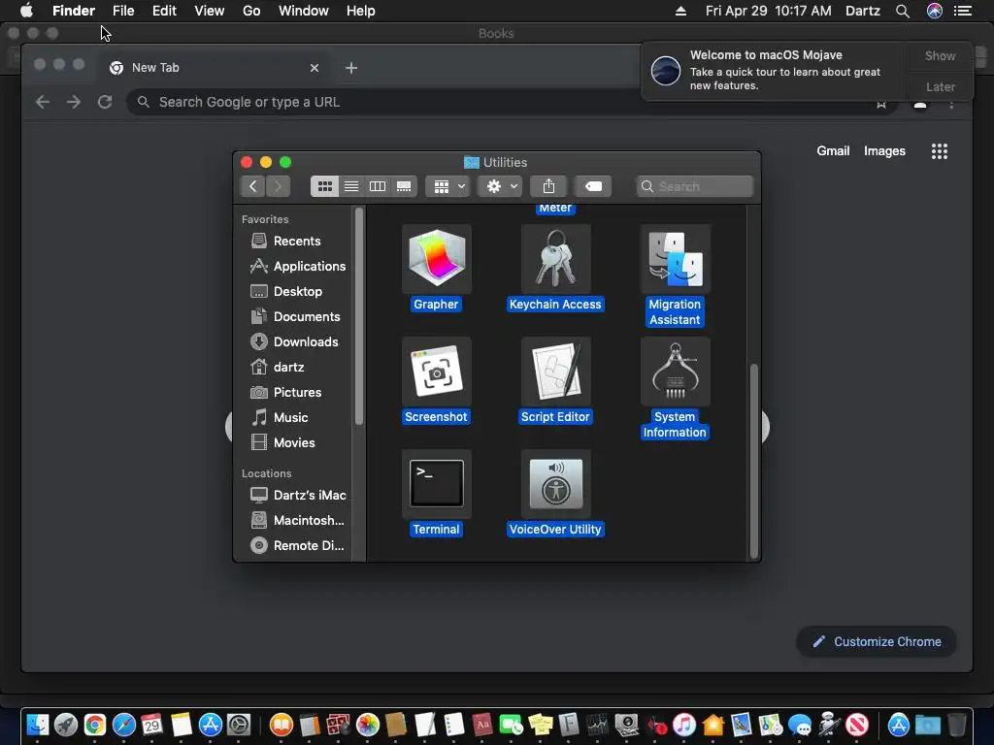The width and height of the screenshot is (994, 745).
Task: Open the Grapher app icon
Action: (436, 258)
